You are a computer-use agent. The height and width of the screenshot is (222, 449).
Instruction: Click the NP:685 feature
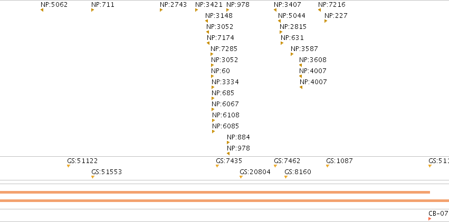pos(213,98)
